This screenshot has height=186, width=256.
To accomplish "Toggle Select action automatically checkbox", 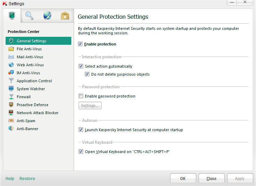I will point(81,66).
